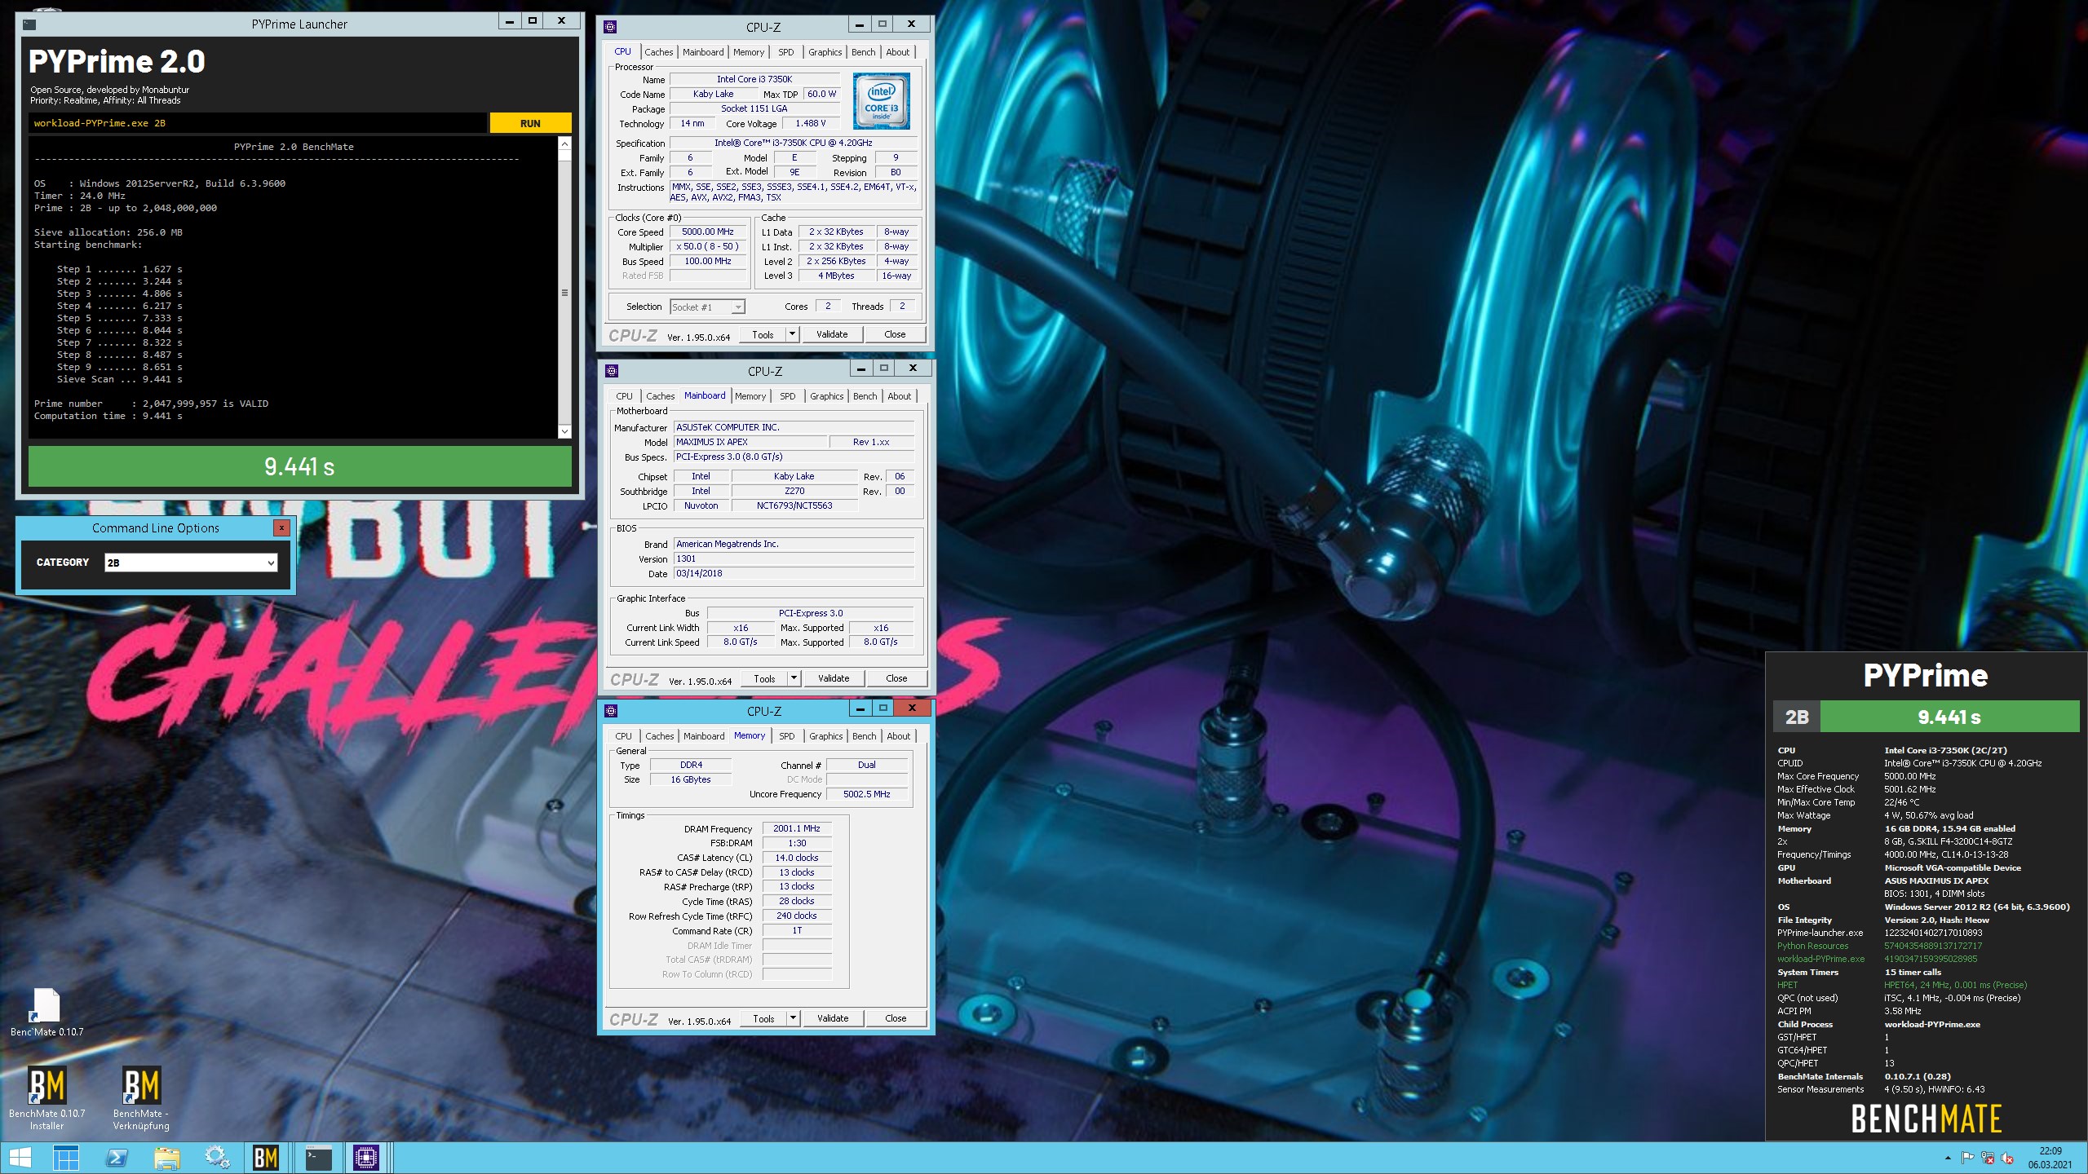
Task: Click Tools button in top CPU-Z window
Action: 763,334
